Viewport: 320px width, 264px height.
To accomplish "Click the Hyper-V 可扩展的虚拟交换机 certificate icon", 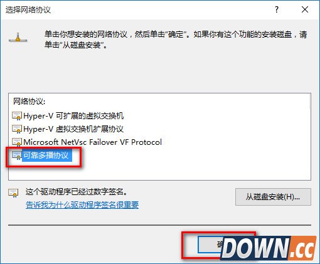I will pyautogui.click(x=17, y=116).
